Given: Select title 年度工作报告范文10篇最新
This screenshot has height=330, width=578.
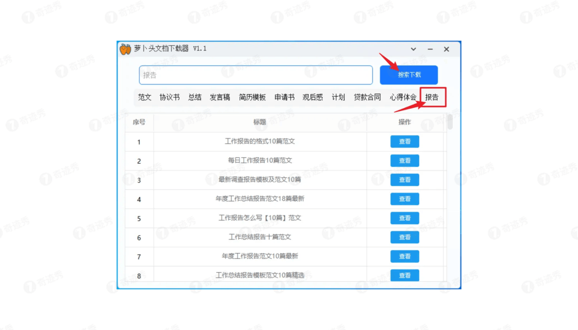Looking at the screenshot, I should (260, 256).
